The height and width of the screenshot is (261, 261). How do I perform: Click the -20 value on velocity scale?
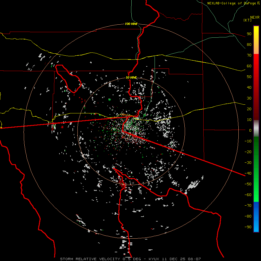[x=248, y=152]
